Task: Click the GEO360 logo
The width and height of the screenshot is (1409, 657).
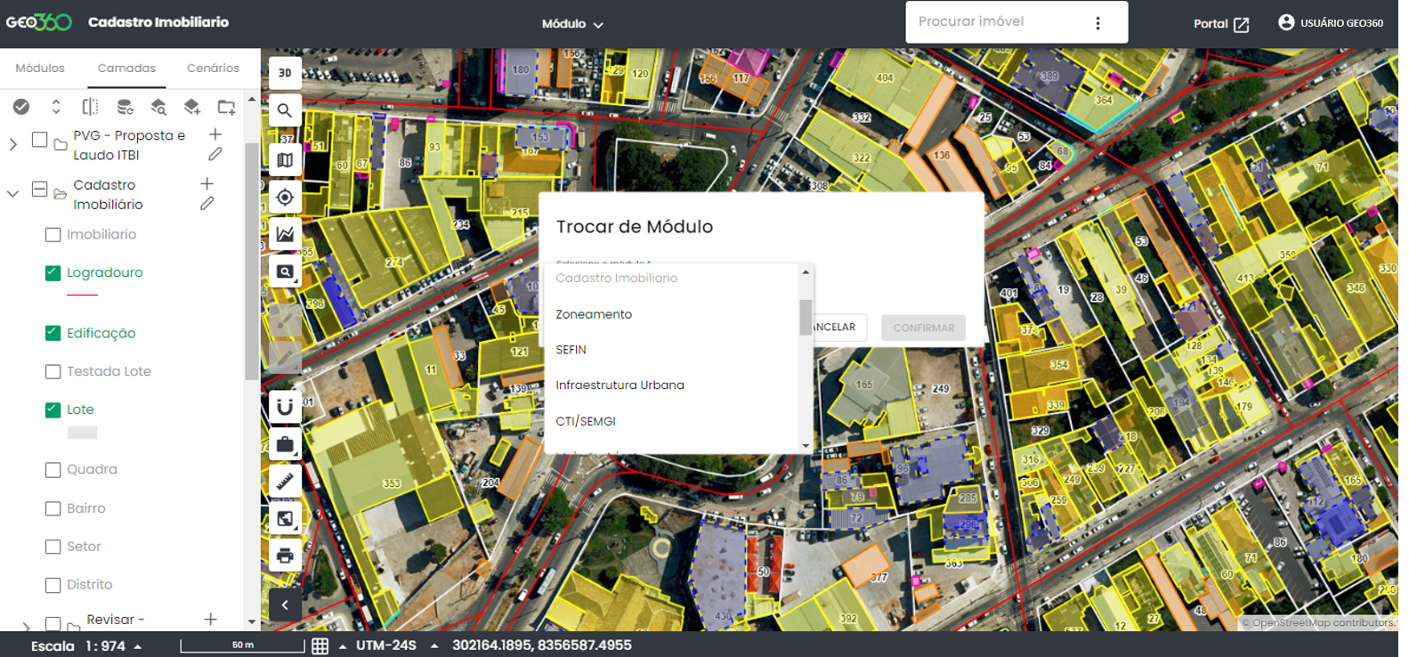Action: pos(39,22)
